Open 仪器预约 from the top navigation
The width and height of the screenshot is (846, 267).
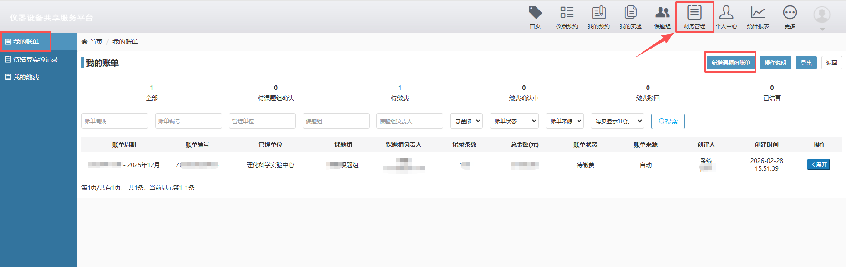567,13
